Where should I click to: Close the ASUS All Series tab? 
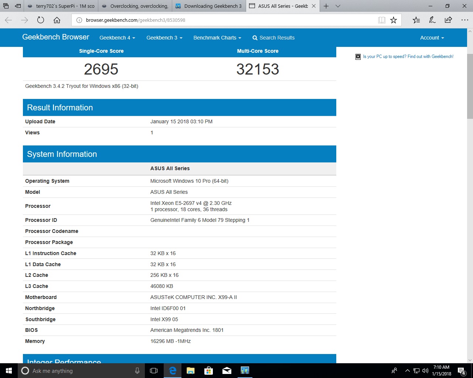point(314,6)
